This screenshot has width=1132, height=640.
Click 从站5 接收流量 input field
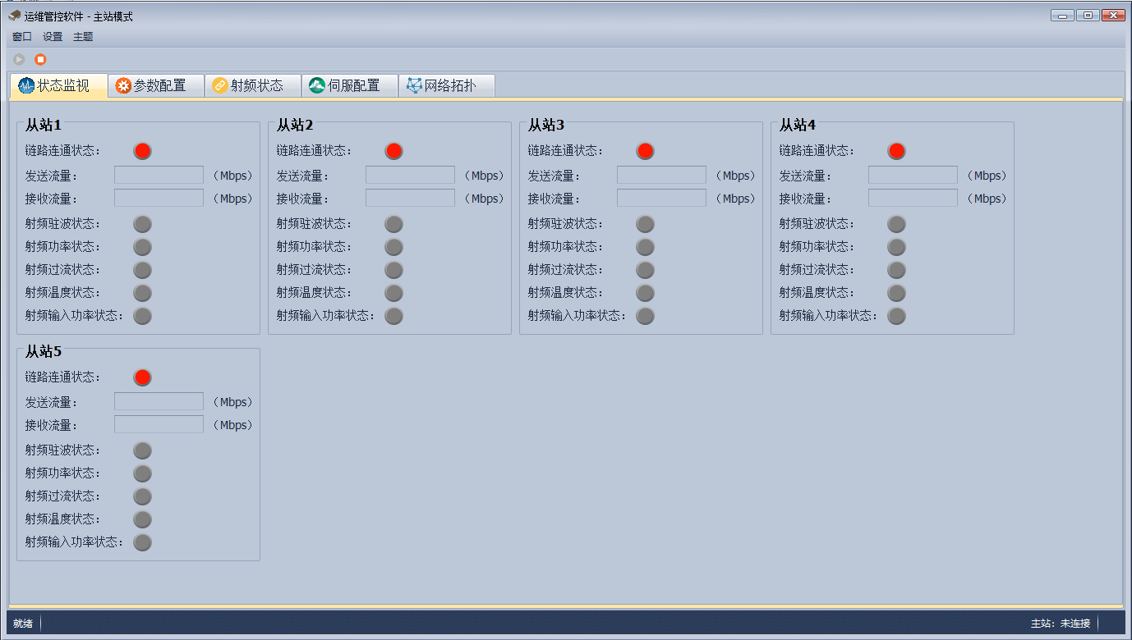(x=159, y=424)
